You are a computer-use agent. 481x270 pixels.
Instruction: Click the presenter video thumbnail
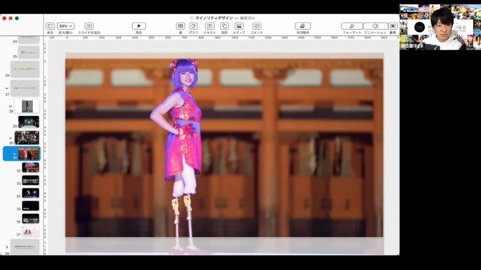point(440,27)
